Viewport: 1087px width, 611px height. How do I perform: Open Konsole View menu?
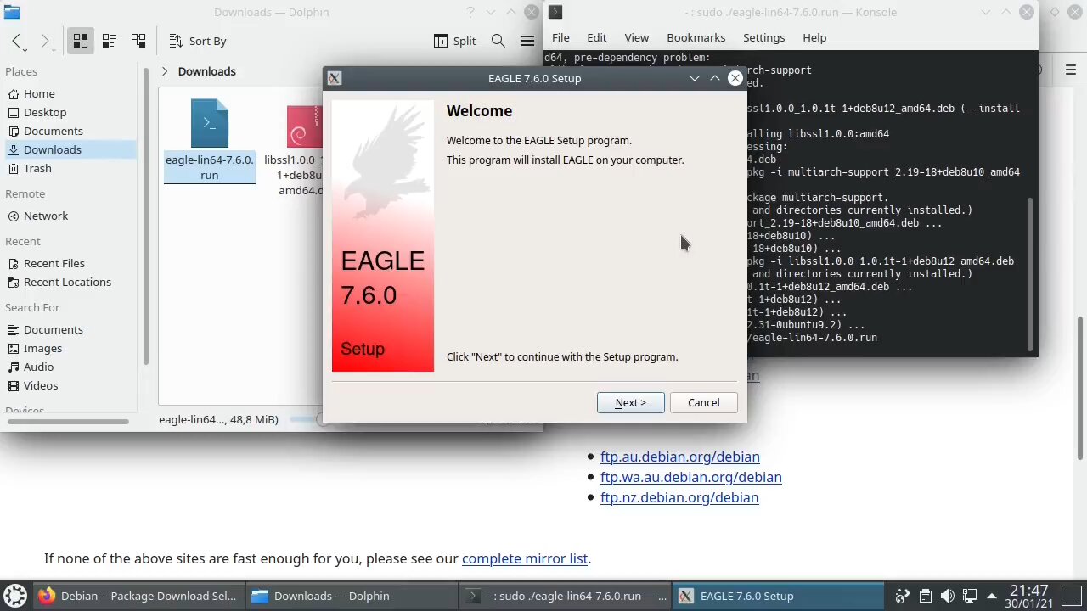[636, 37]
